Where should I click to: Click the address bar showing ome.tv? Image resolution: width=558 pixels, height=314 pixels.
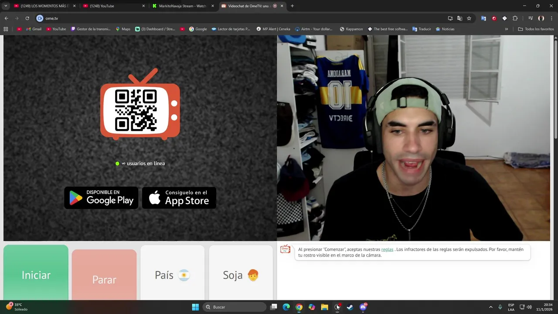click(244, 18)
